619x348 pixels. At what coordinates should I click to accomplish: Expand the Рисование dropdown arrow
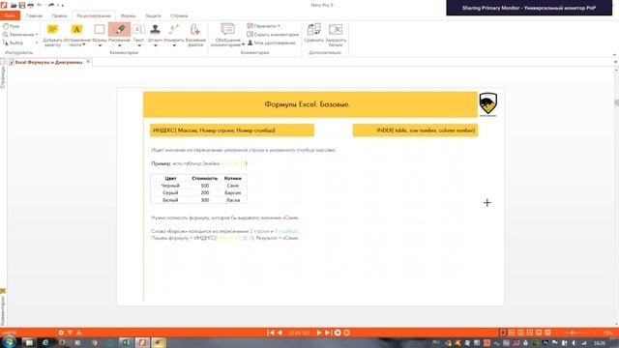pos(119,45)
